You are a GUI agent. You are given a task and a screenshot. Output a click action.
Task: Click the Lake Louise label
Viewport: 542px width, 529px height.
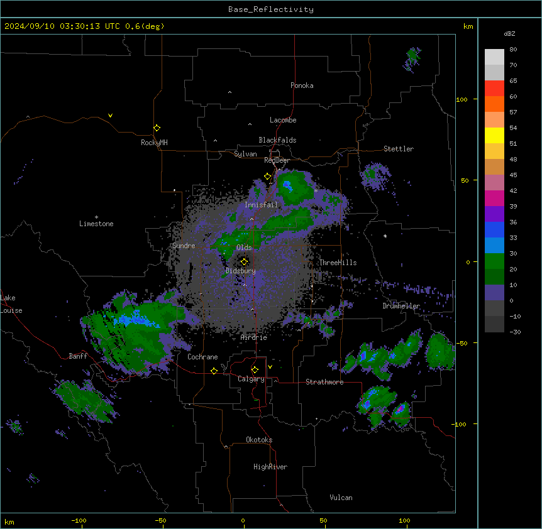click(x=11, y=304)
